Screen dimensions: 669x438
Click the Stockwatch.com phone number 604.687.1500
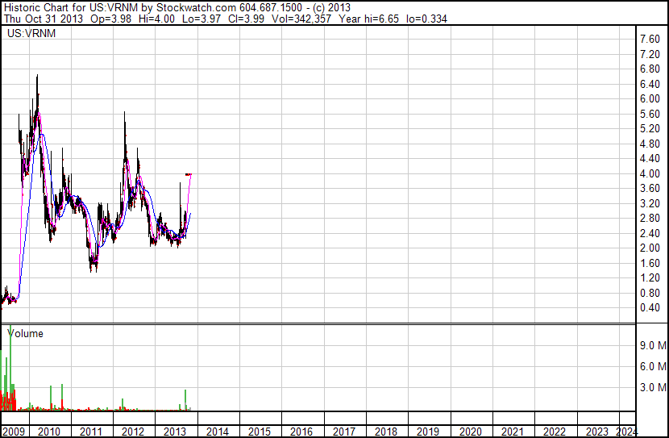click(x=271, y=8)
